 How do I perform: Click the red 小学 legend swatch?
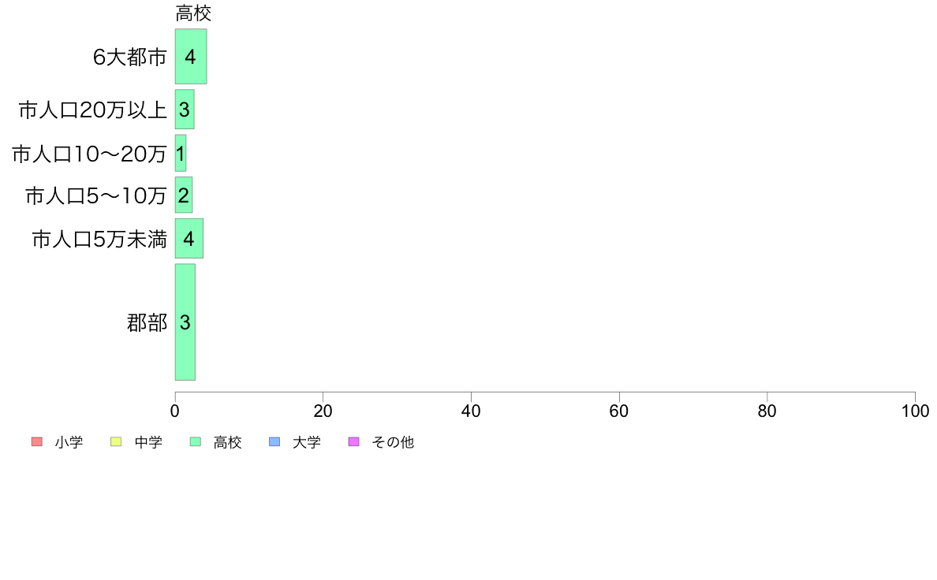pos(36,441)
